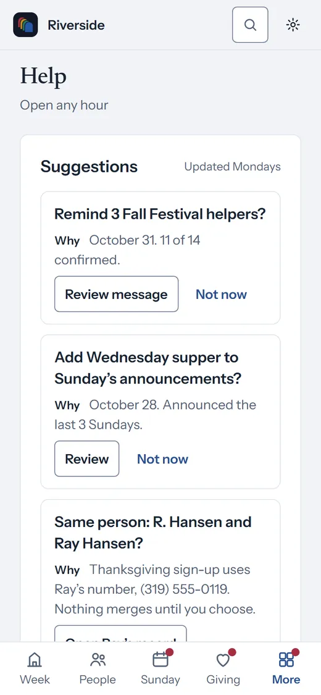Click the Riverside app logo
Viewport: 321px width, 695px height.
pos(26,25)
